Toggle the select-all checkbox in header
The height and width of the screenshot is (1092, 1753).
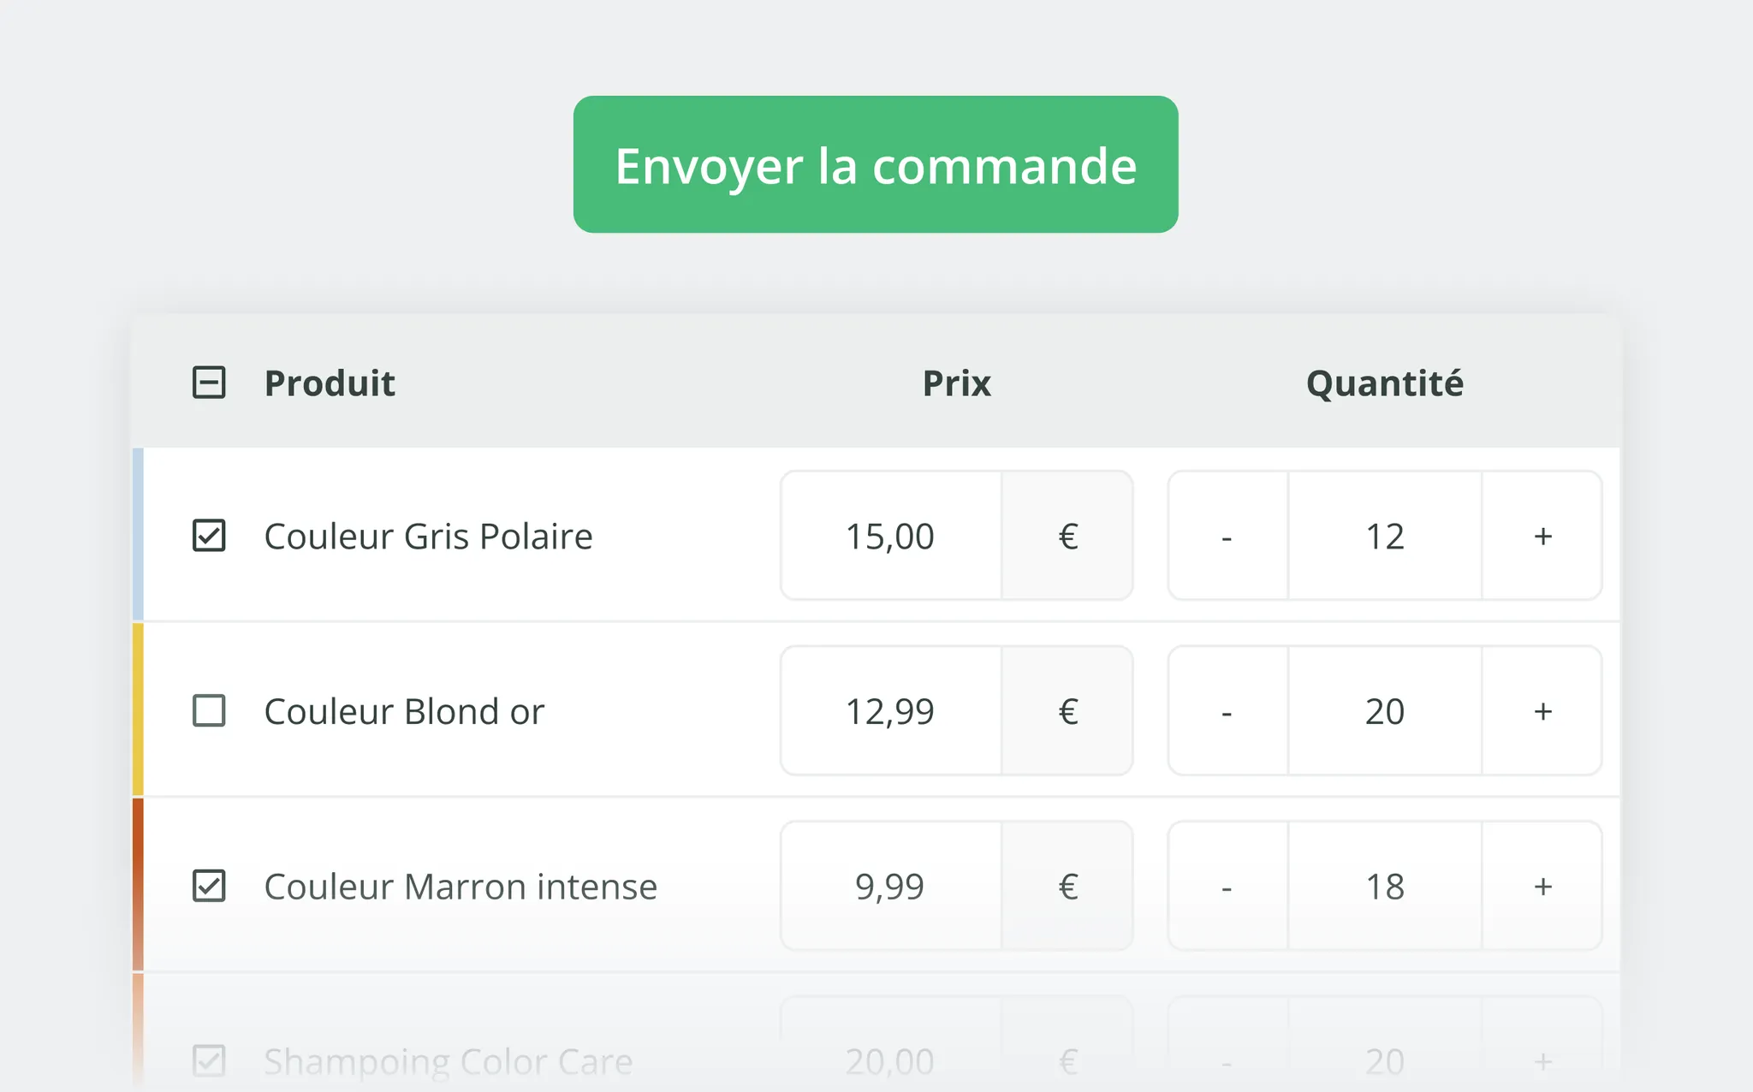coord(209,383)
